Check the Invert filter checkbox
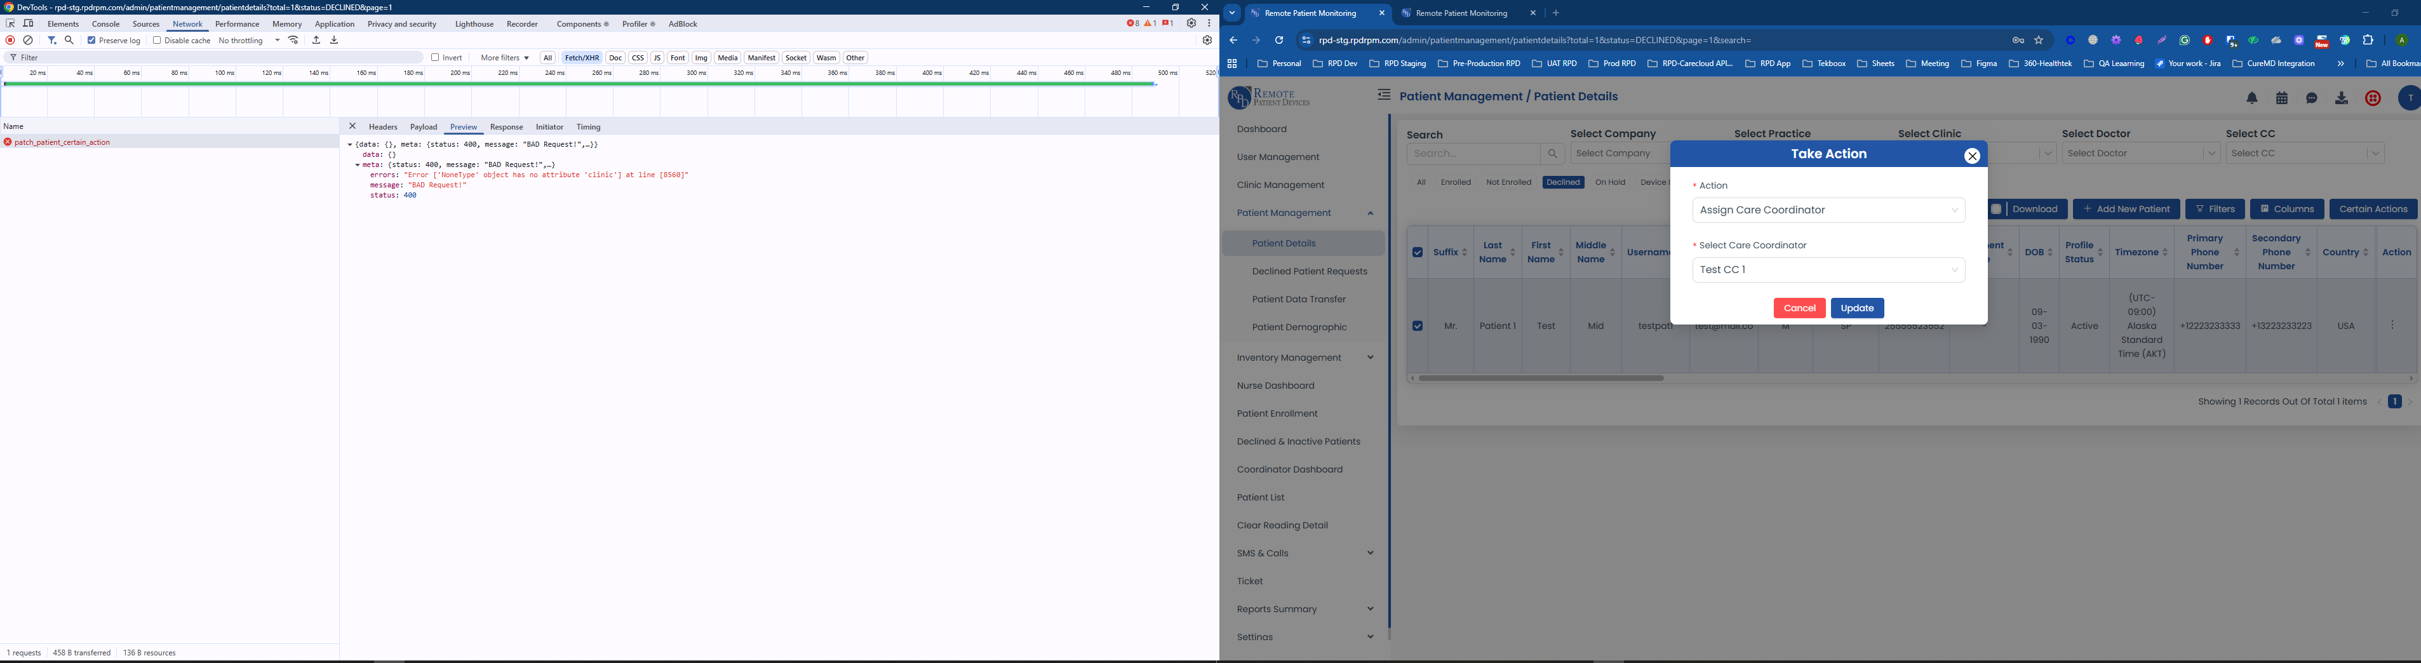 click(x=435, y=57)
